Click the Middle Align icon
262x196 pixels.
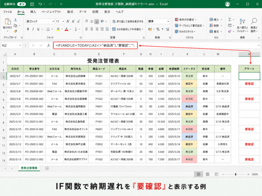point(92,21)
